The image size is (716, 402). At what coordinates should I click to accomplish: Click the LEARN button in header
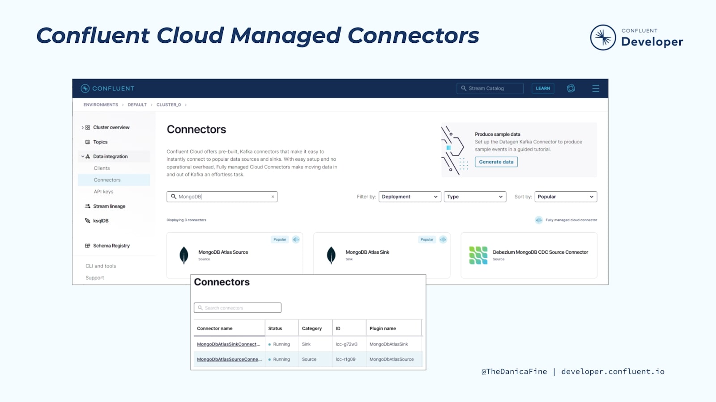[x=543, y=88]
